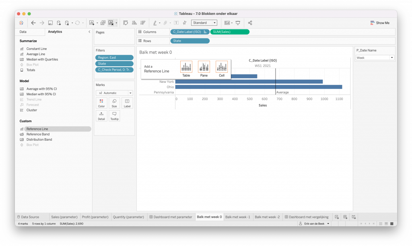Choose Pane scope for reference line

click(204, 68)
